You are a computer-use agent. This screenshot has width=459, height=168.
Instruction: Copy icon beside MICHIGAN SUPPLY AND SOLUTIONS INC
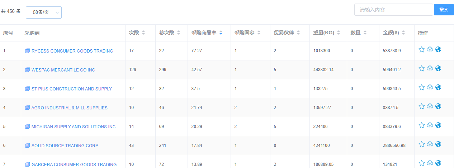click(x=27, y=127)
